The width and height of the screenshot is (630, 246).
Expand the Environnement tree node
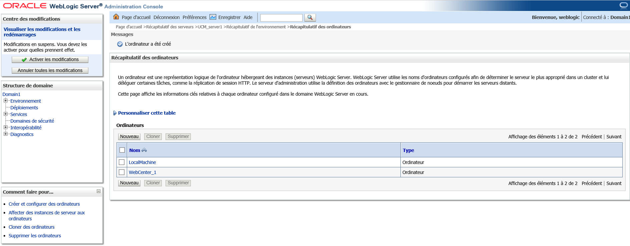pos(5,101)
